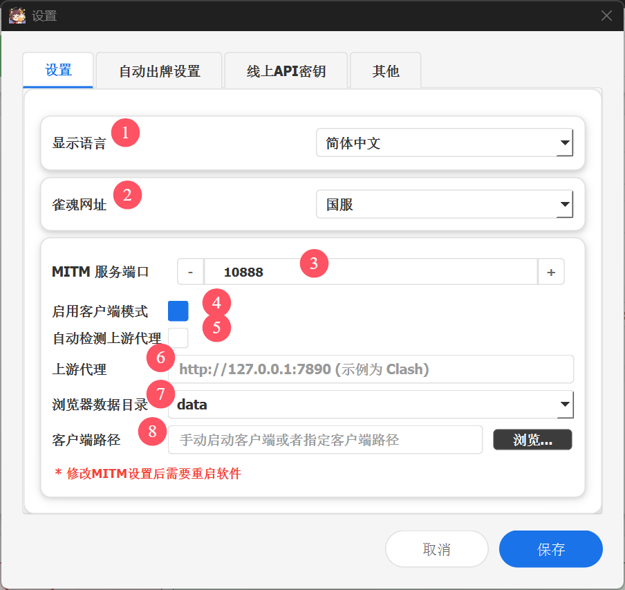Open the 自动出牌设置 tab
Viewport: 625px width, 590px height.
159,71
